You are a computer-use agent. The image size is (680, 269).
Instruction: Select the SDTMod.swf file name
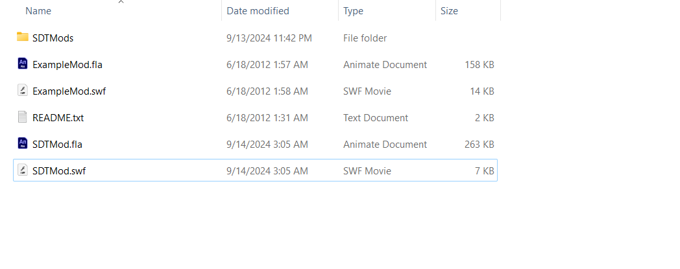coord(58,171)
